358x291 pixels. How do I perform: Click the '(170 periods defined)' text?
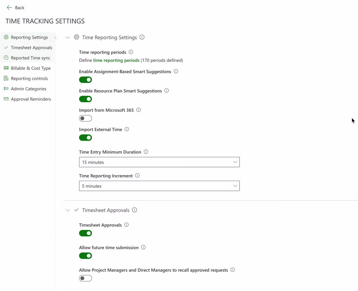162,60
